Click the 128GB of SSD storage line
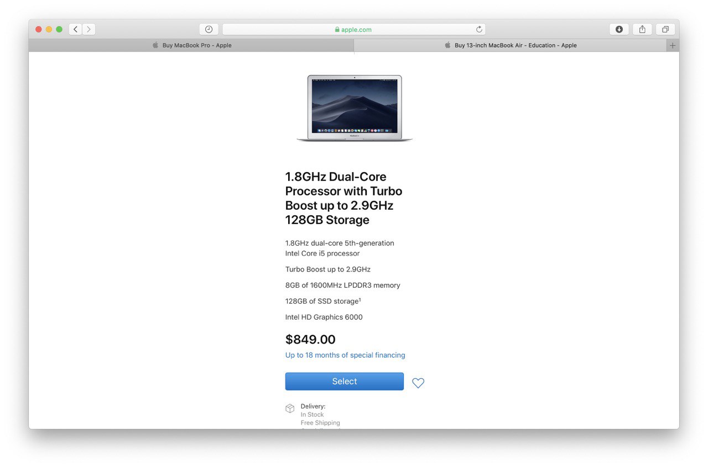 pos(323,301)
